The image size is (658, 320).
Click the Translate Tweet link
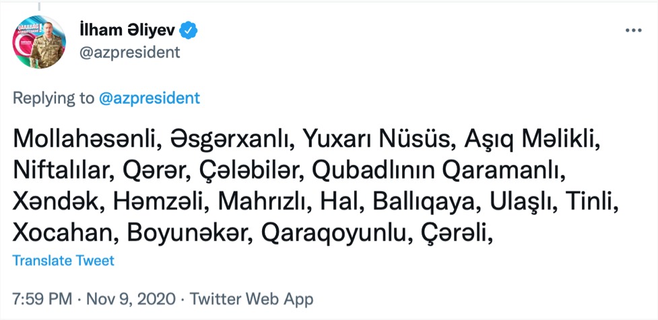(63, 260)
